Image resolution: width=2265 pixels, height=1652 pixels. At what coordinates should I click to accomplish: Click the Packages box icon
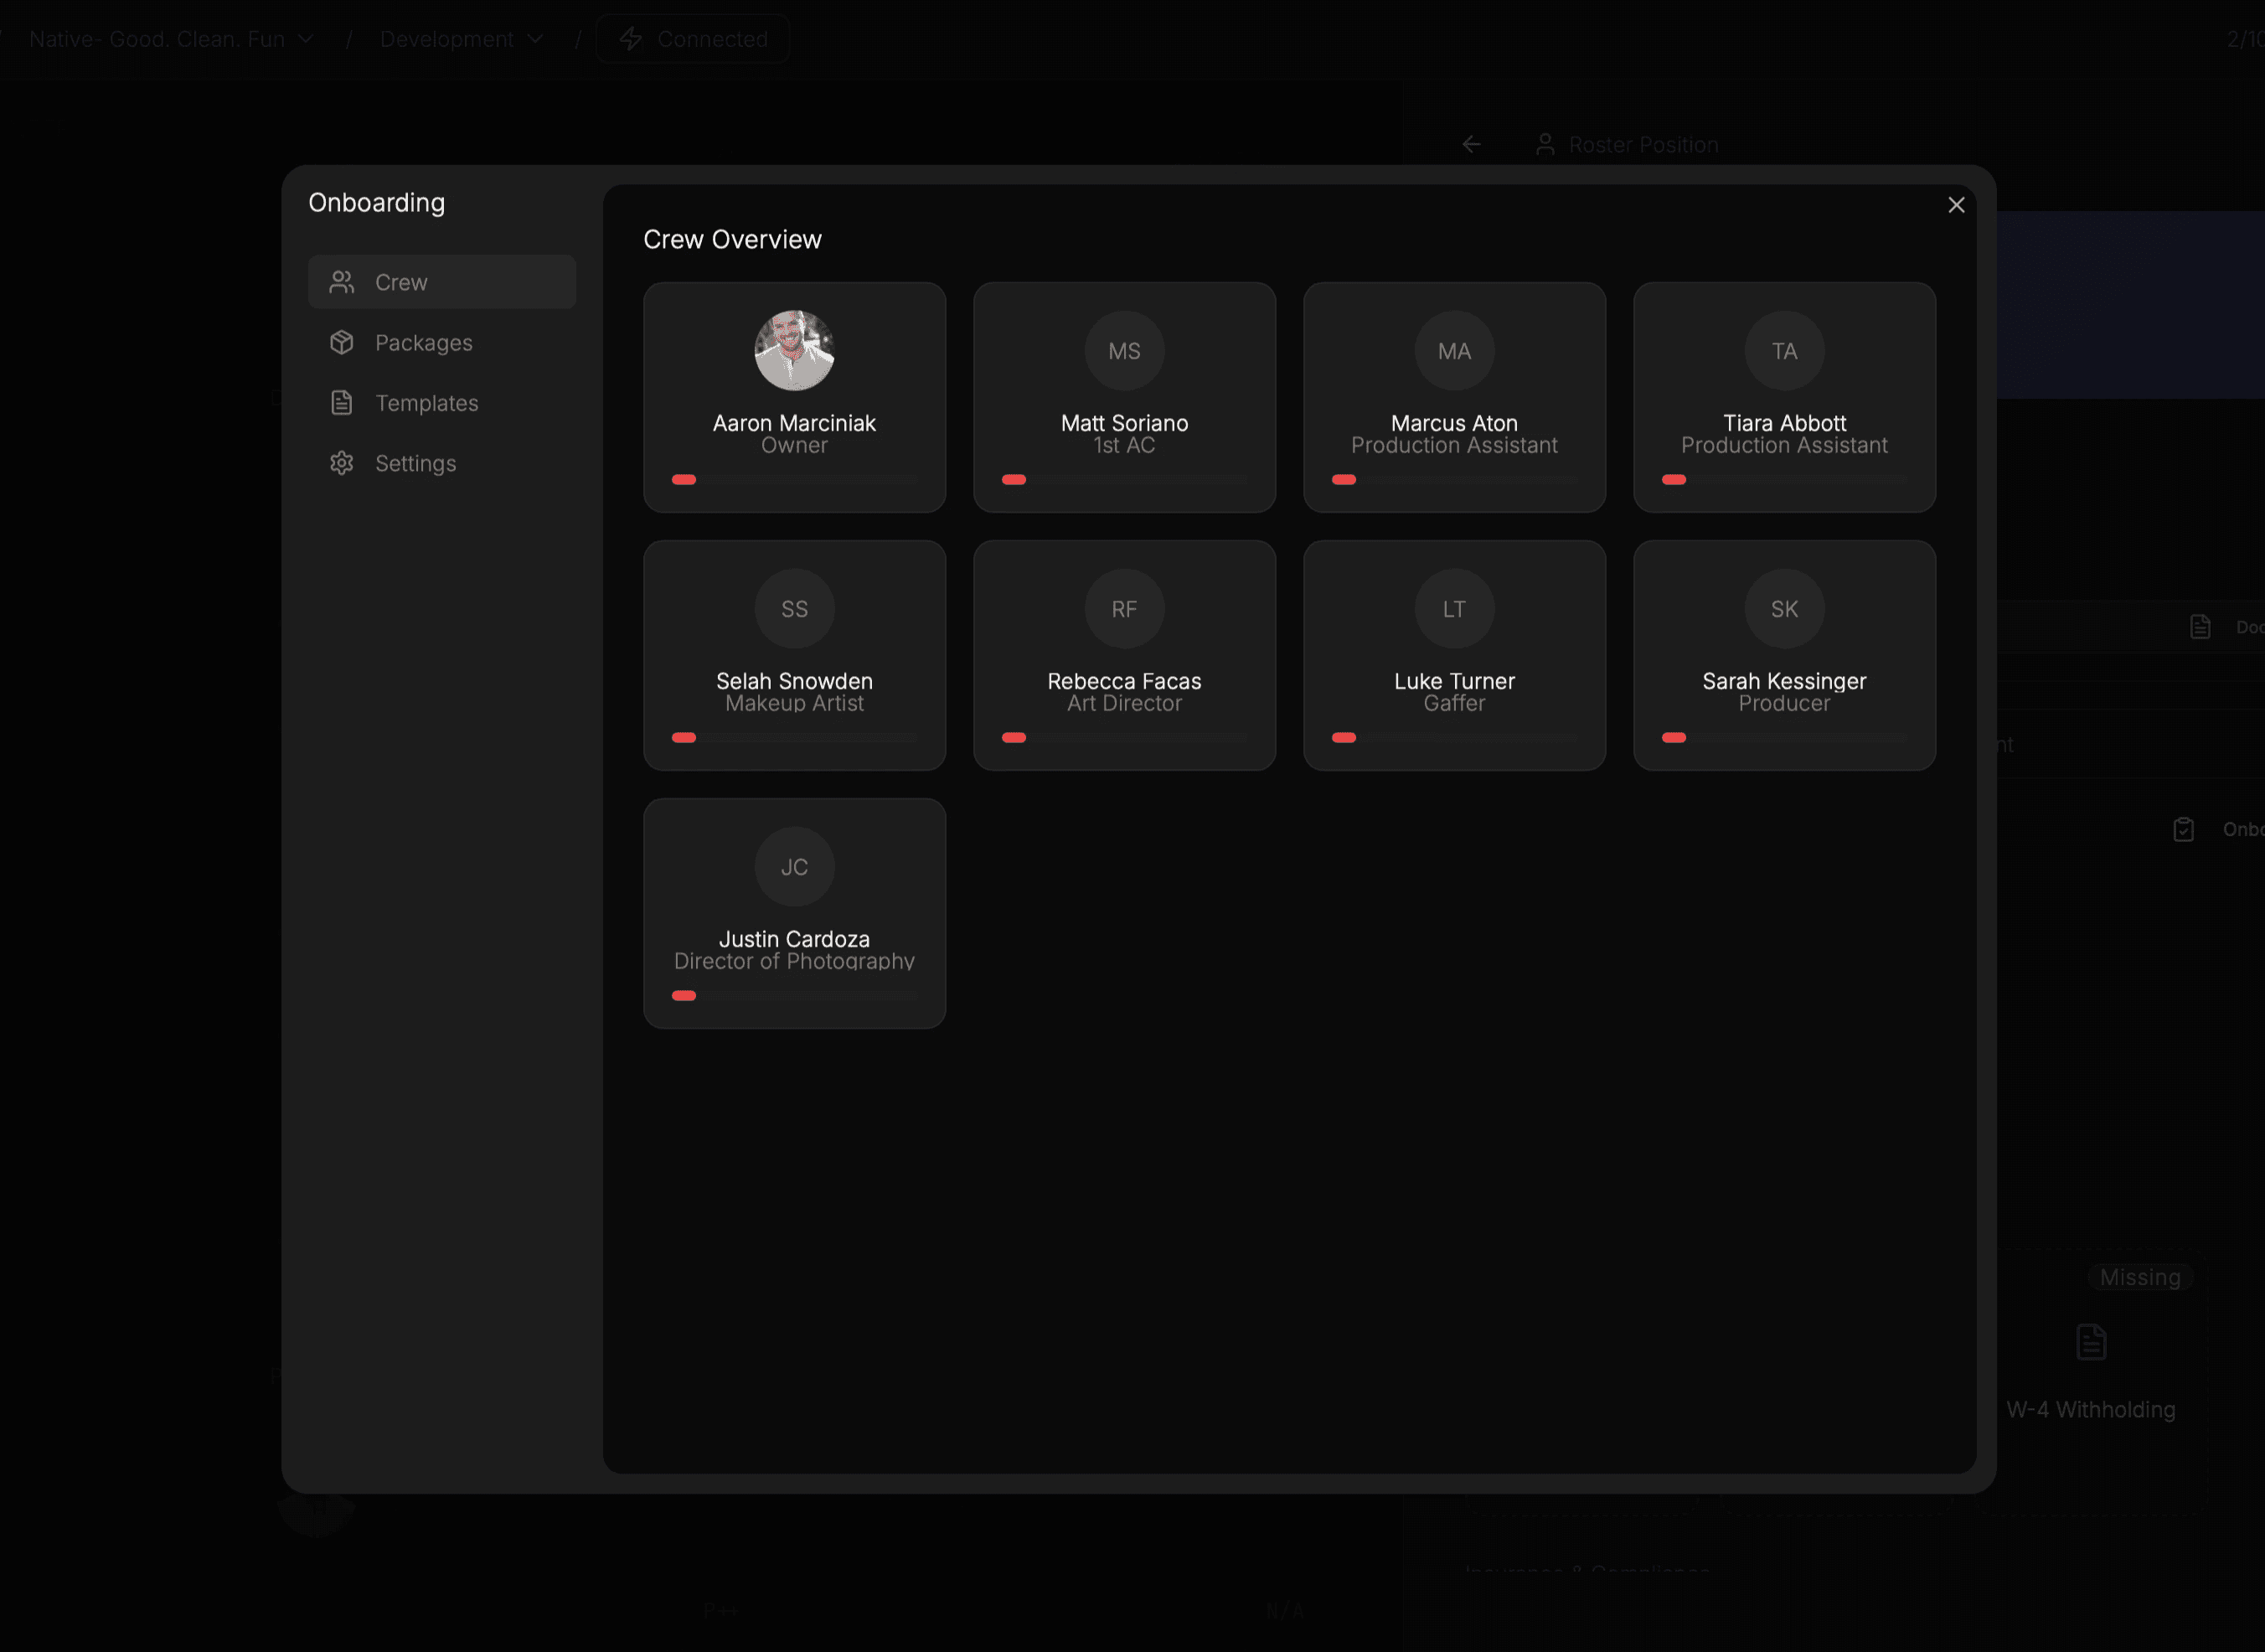click(342, 342)
